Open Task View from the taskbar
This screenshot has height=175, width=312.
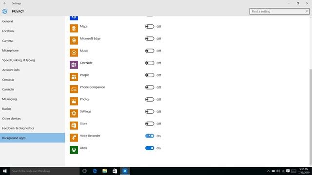(84, 171)
